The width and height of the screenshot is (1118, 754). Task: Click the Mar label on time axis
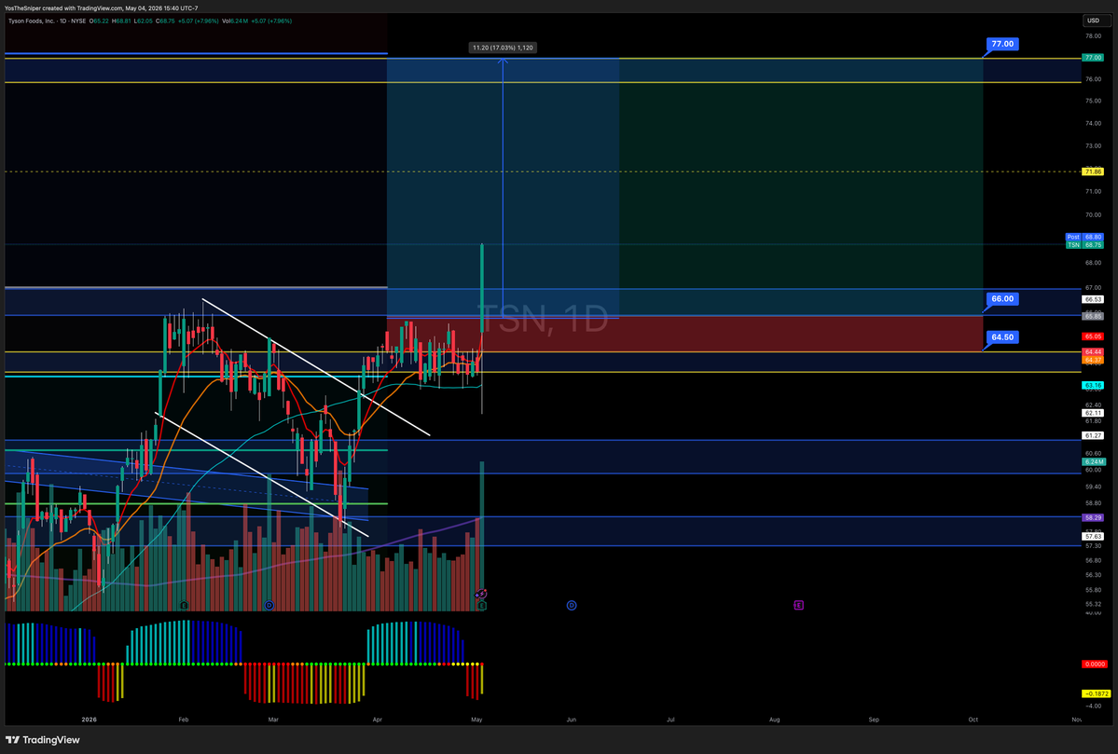coord(273,720)
